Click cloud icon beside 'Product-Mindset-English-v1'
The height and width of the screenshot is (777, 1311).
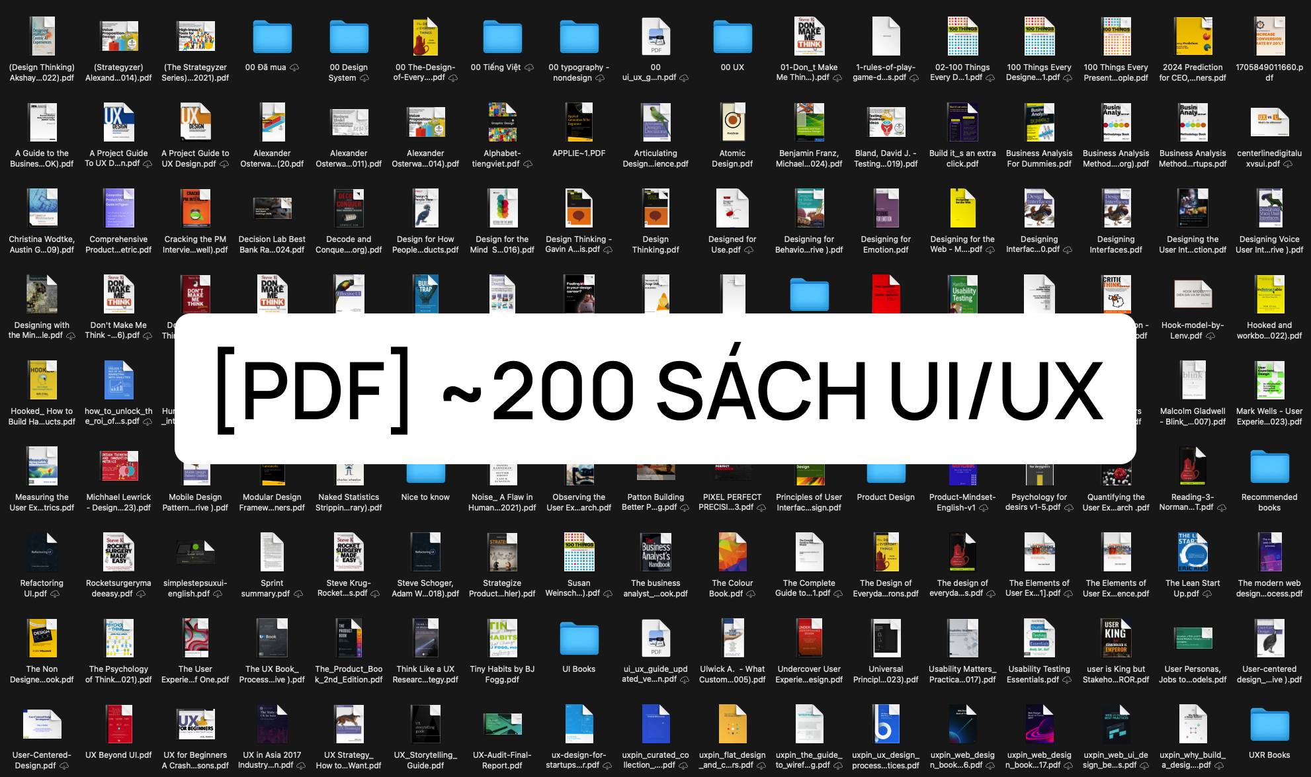click(984, 508)
